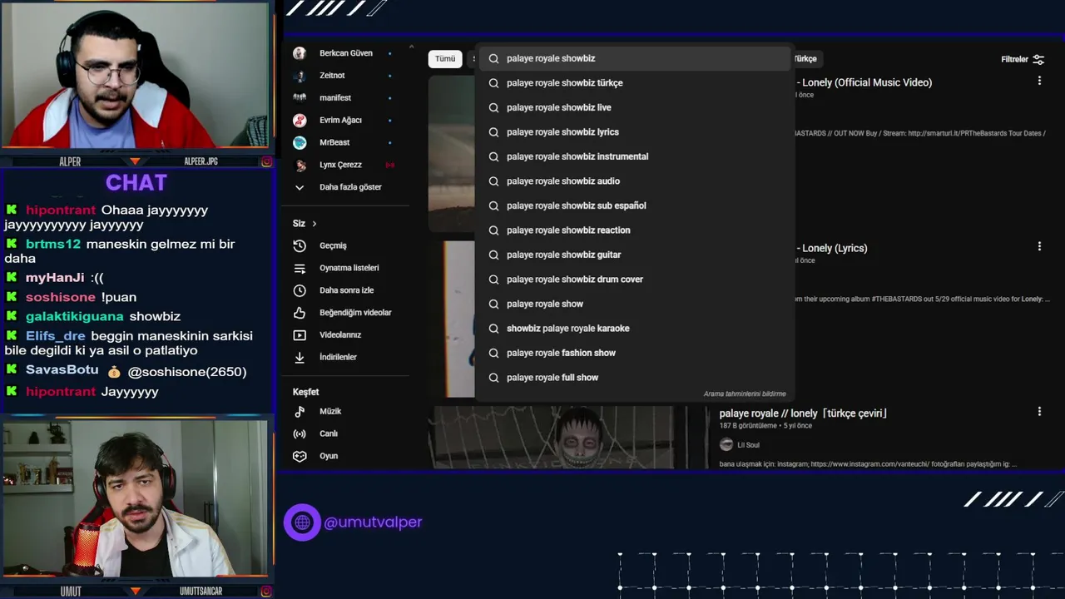
Task: Click chat username brtms12
Action: coord(52,245)
